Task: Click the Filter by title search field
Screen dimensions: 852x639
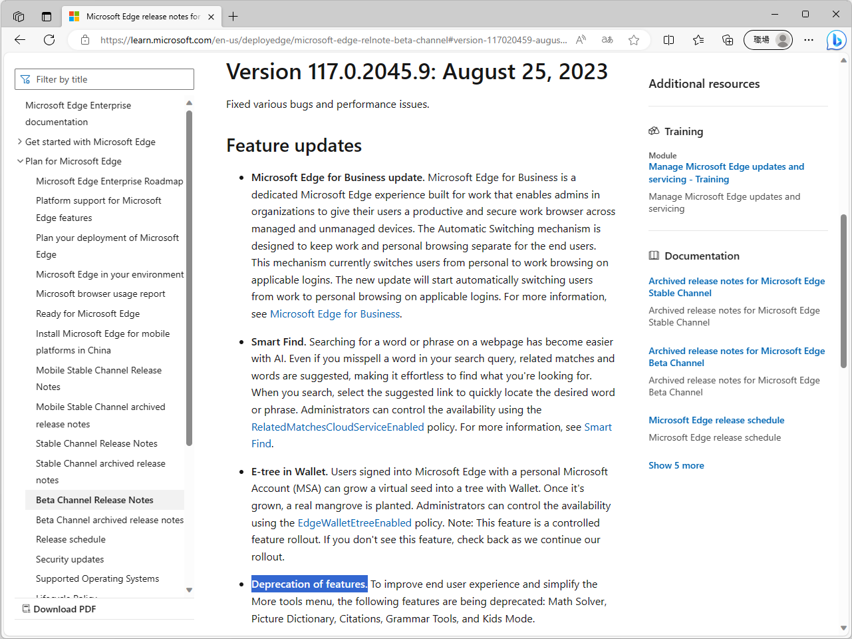Action: coord(104,79)
